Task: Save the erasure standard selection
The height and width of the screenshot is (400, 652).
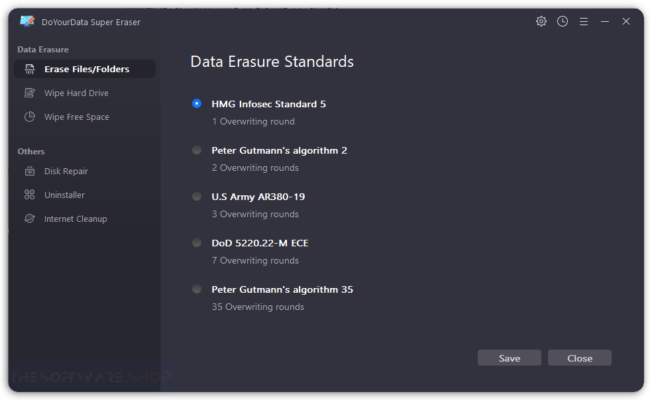Action: coord(510,358)
